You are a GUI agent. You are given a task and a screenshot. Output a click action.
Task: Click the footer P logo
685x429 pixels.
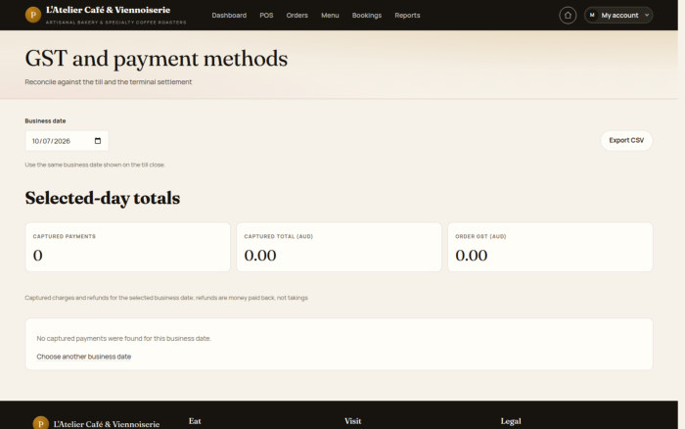coord(41,424)
